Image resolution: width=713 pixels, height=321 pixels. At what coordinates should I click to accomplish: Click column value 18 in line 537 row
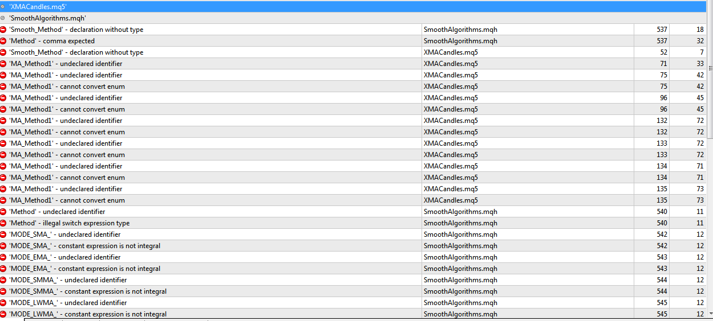(x=700, y=29)
